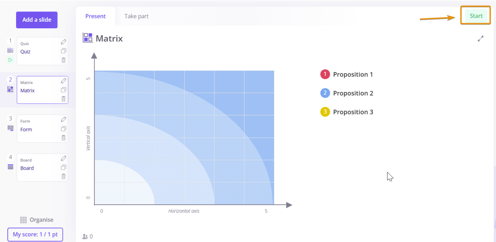Switch to the Take part tab
Screen dimensions: 496x242
[x=137, y=16]
